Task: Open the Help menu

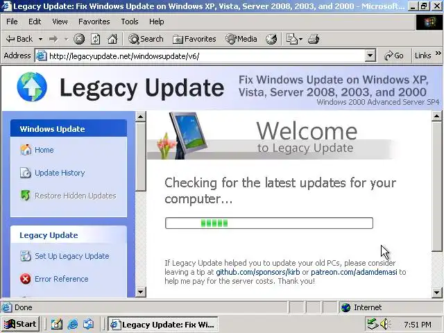Action: coord(156,22)
